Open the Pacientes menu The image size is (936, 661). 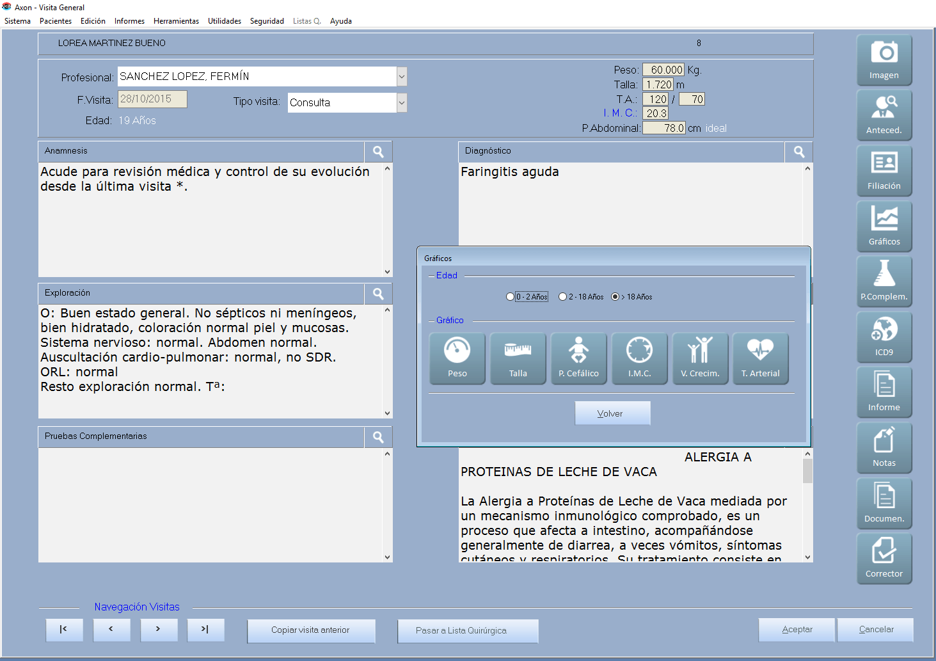pyautogui.click(x=56, y=21)
